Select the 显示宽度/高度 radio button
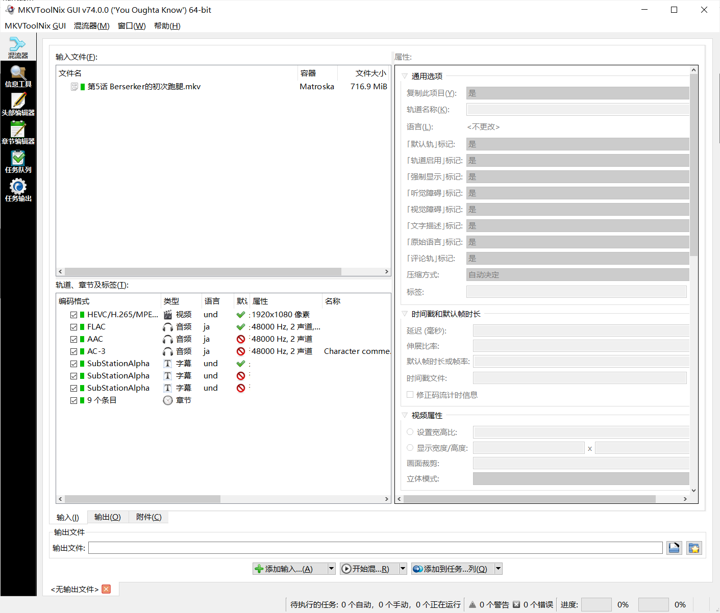This screenshot has height=613, width=720. click(x=410, y=447)
